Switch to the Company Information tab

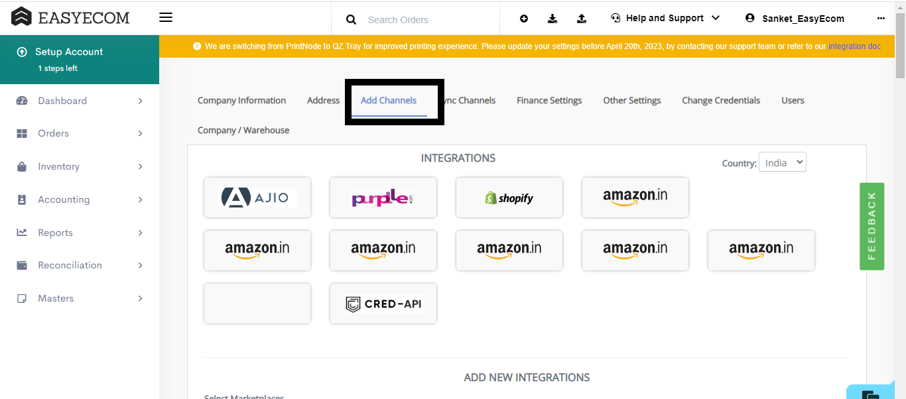241,101
